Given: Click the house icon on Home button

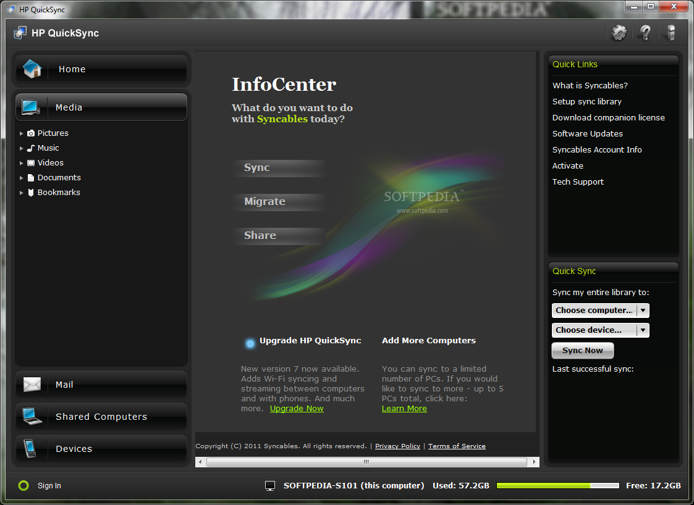Looking at the screenshot, I should click(32, 69).
